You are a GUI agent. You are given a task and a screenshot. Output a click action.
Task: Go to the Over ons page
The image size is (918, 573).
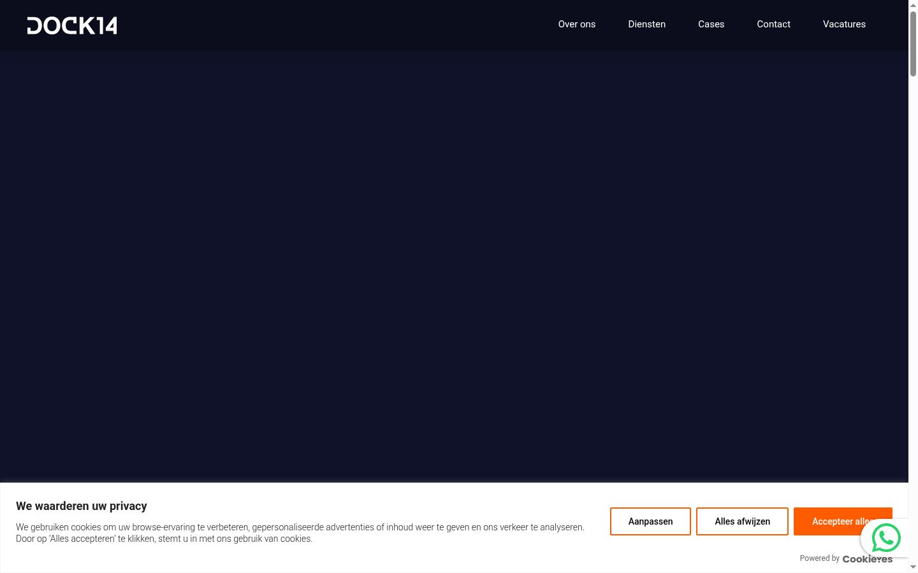pyautogui.click(x=577, y=24)
